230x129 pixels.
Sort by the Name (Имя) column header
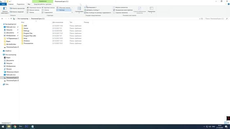[x=23, y=22]
